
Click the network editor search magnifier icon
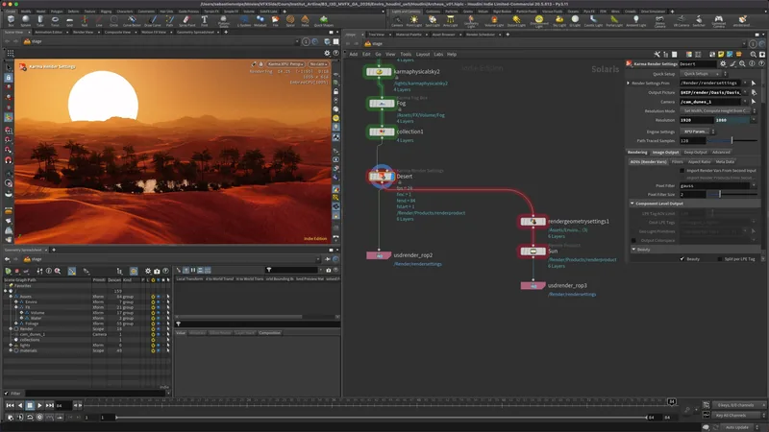pos(754,55)
